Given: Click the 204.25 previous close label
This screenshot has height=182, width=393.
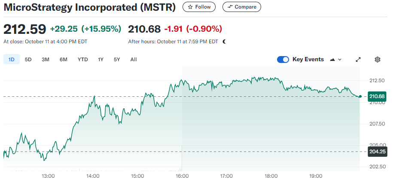Looking at the screenshot, I should pos(377,152).
